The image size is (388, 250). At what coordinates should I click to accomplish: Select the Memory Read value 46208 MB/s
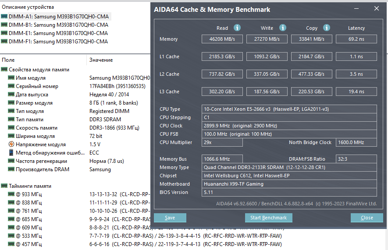point(222,39)
